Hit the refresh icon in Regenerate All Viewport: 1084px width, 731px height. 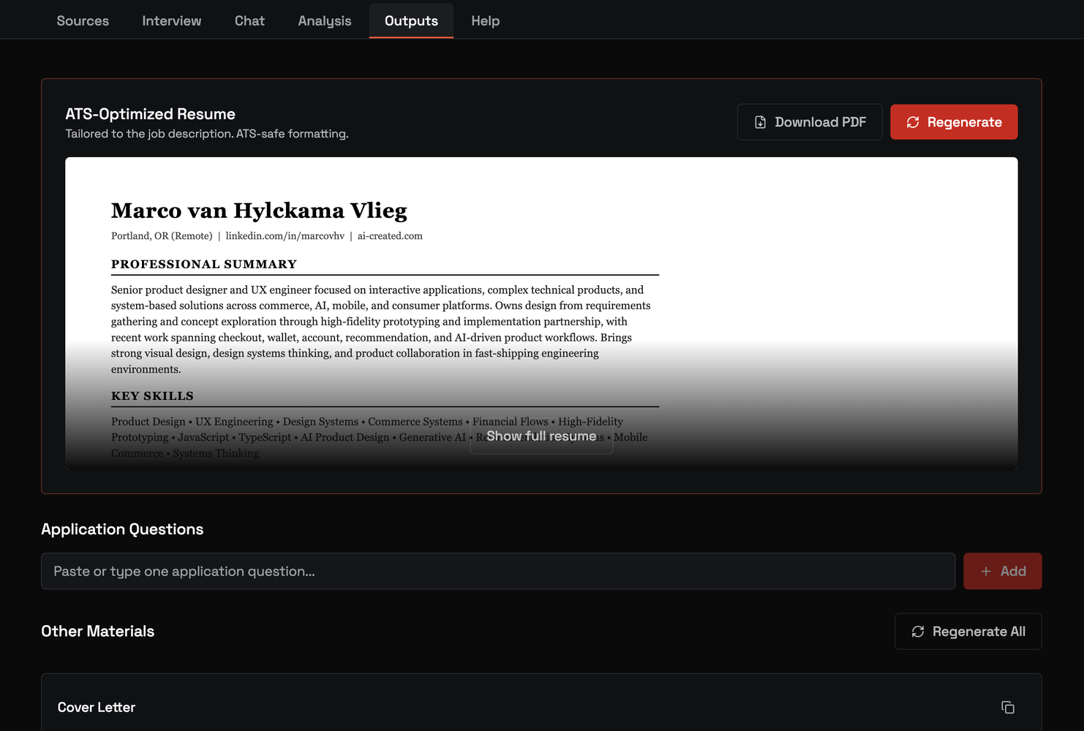pyautogui.click(x=918, y=632)
